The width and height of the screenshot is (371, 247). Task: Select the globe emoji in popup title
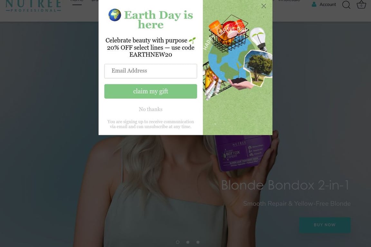pos(115,15)
